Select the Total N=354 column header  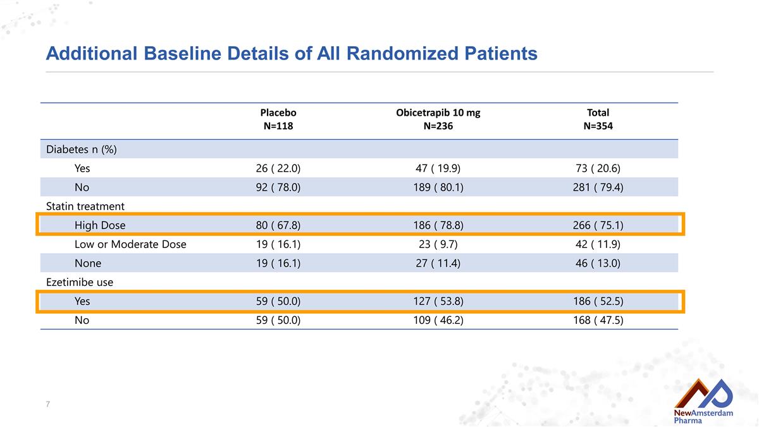point(598,119)
